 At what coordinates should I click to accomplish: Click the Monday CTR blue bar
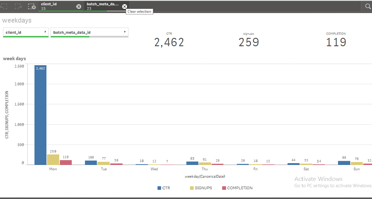[40, 115]
